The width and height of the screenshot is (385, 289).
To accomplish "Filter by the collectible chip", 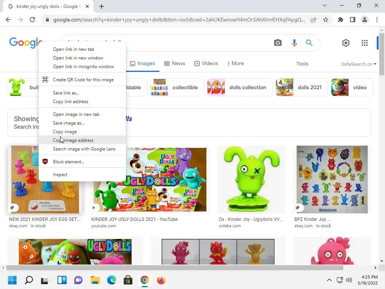I will click(x=177, y=87).
